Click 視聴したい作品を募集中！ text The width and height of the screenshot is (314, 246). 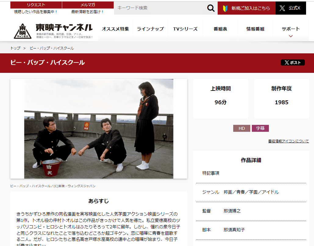[36, 12]
